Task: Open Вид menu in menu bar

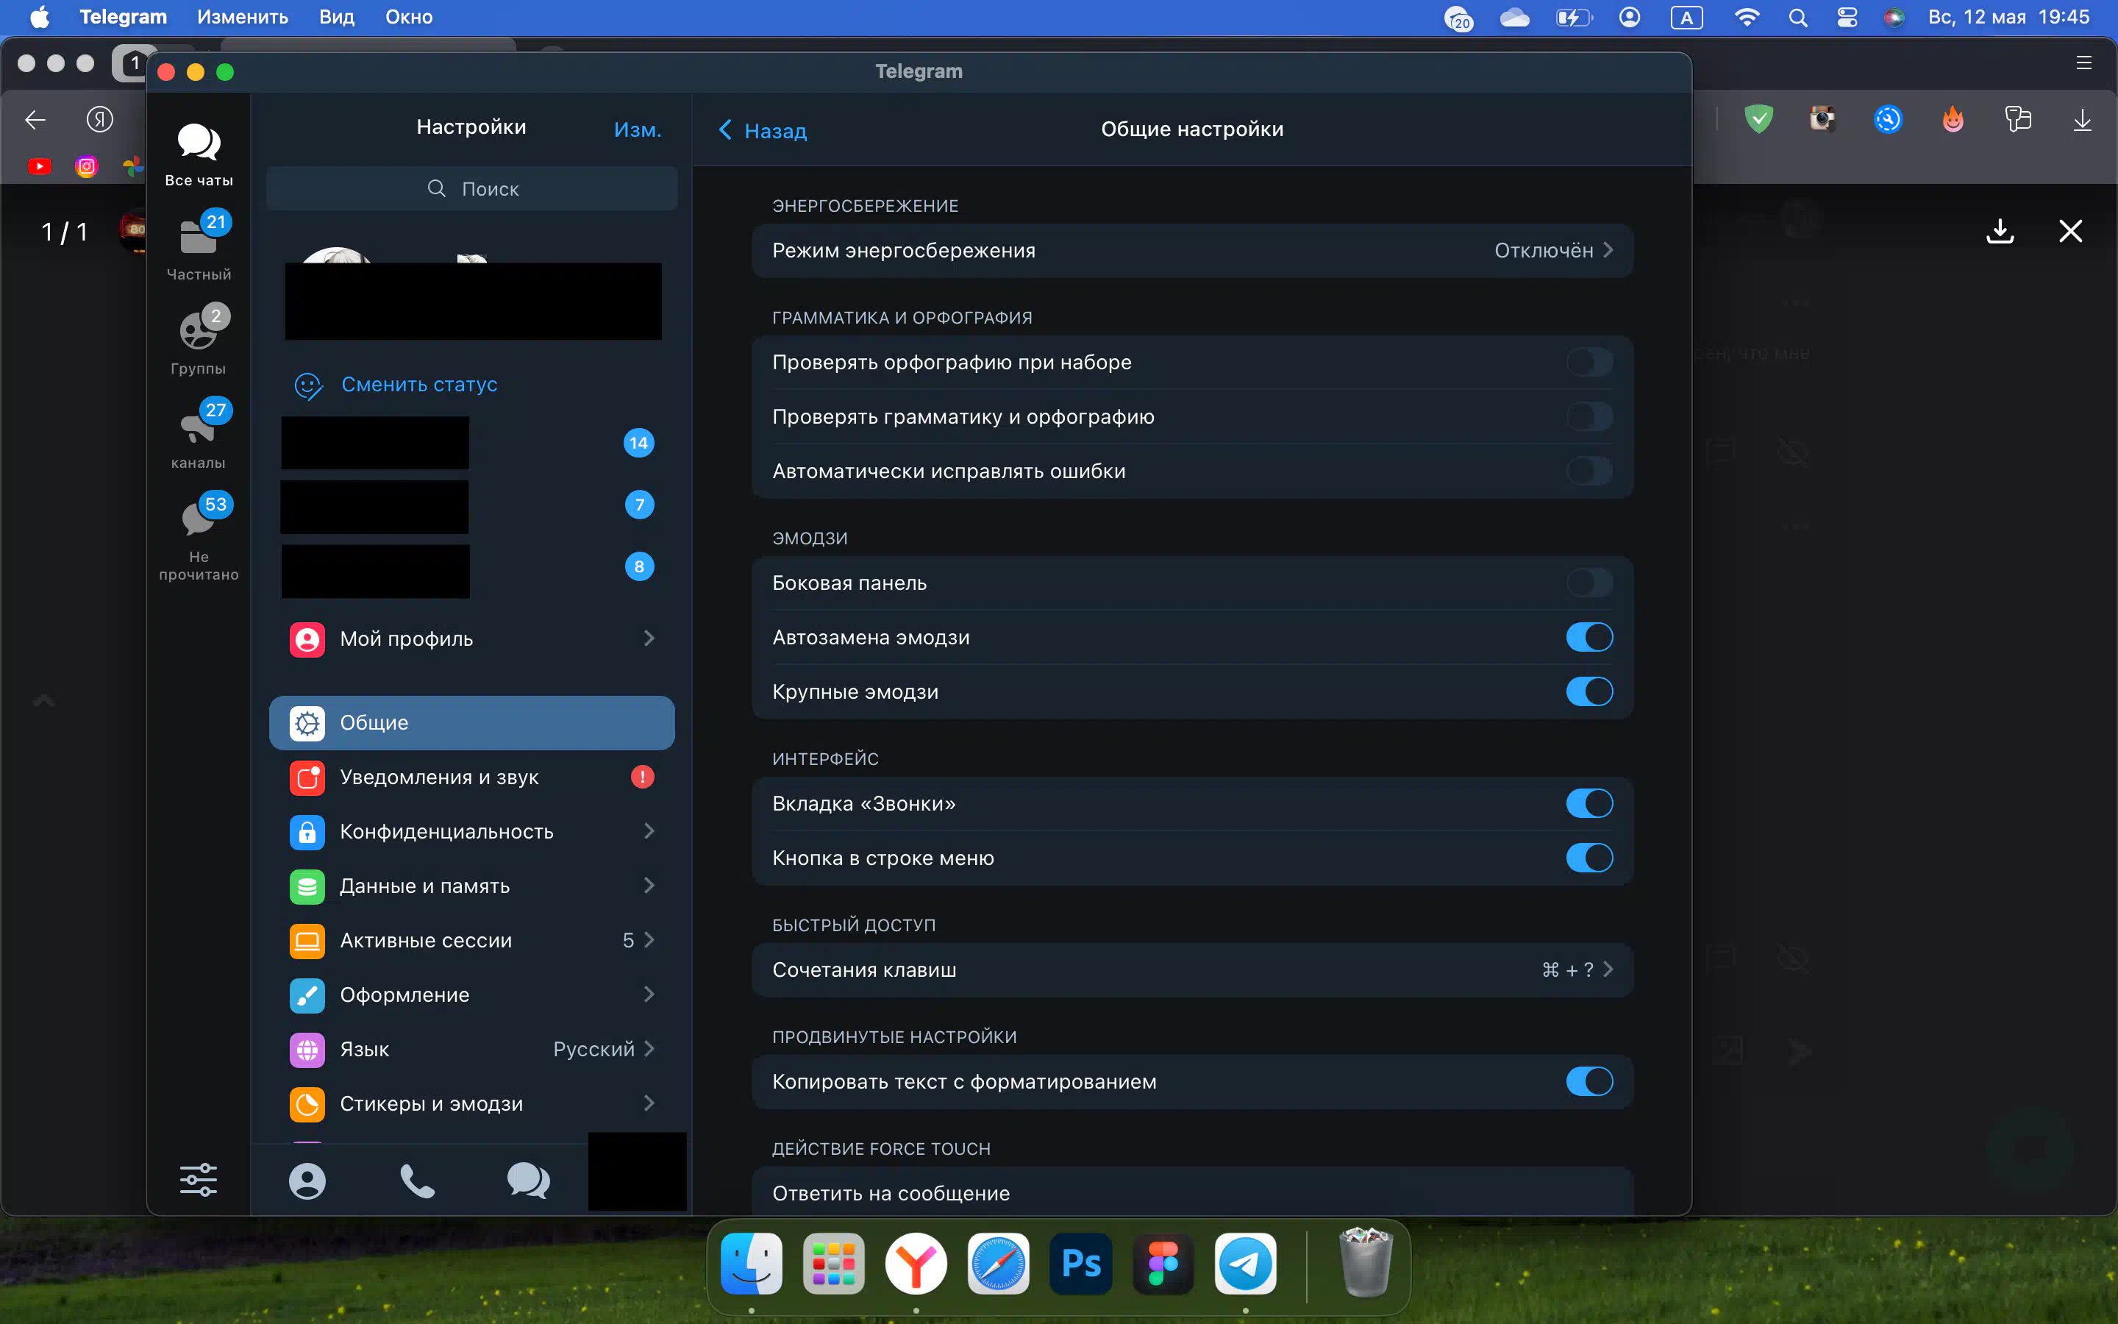Action: point(337,18)
